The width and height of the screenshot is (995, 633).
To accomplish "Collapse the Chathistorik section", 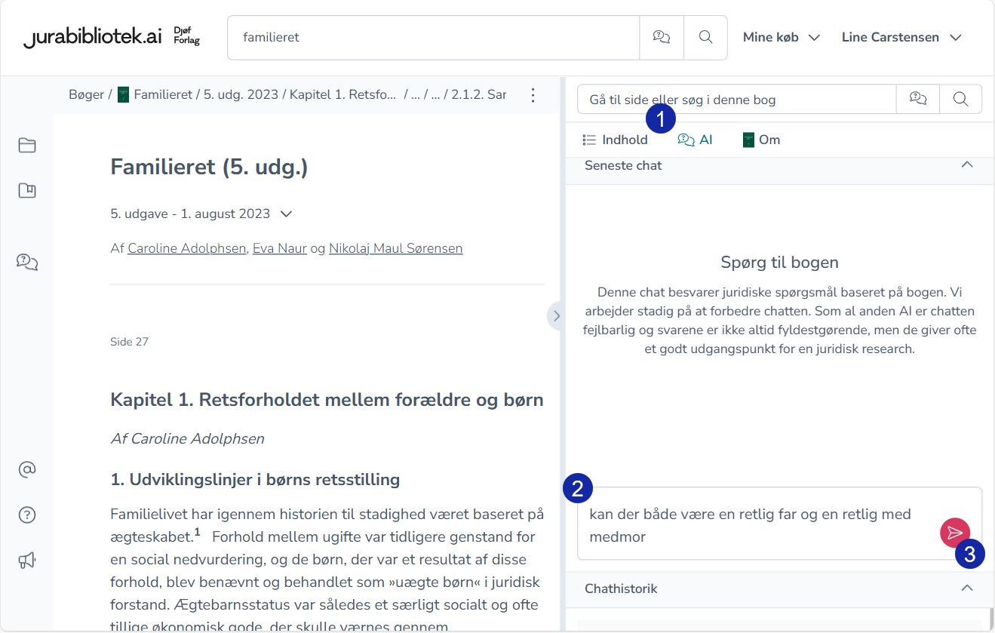I will point(967,588).
